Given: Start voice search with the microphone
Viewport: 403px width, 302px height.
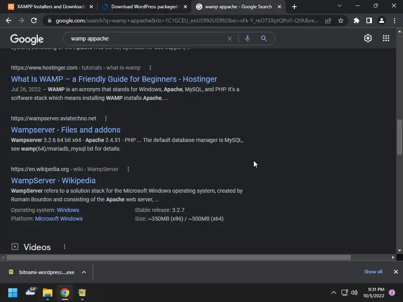Looking at the screenshot, I should [x=247, y=39].
